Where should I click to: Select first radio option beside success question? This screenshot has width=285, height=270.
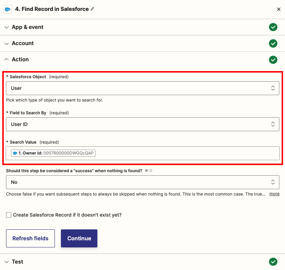[146, 171]
